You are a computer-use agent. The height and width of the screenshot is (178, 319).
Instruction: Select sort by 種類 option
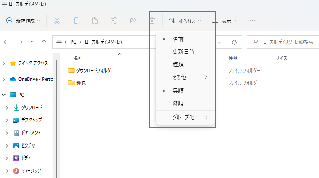click(x=185, y=64)
